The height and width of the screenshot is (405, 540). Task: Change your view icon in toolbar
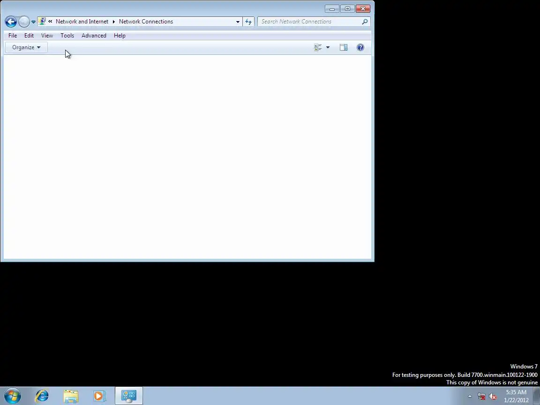click(x=317, y=47)
